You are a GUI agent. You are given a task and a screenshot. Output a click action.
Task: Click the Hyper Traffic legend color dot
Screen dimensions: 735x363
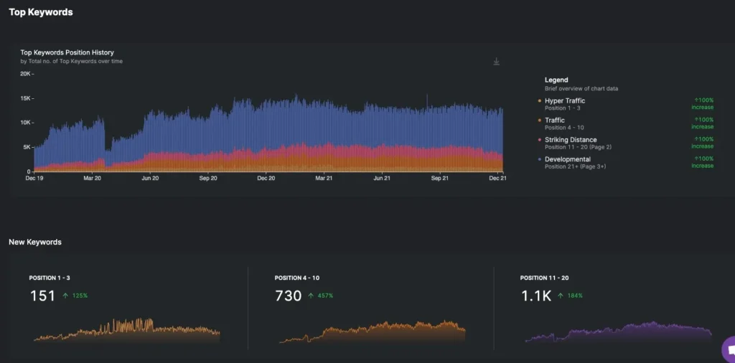[x=539, y=101]
